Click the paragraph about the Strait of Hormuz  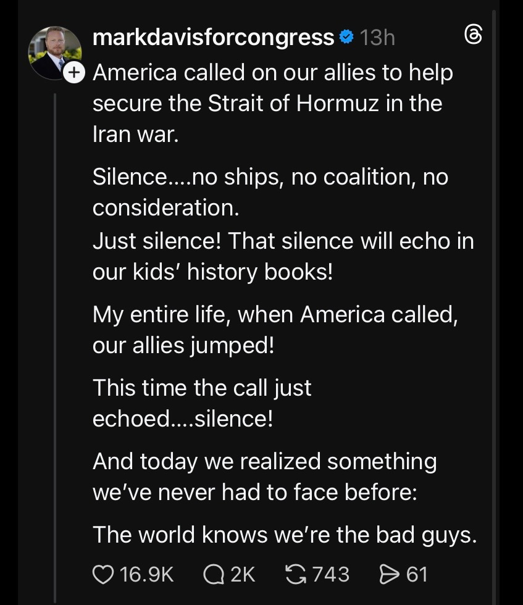[x=272, y=103]
